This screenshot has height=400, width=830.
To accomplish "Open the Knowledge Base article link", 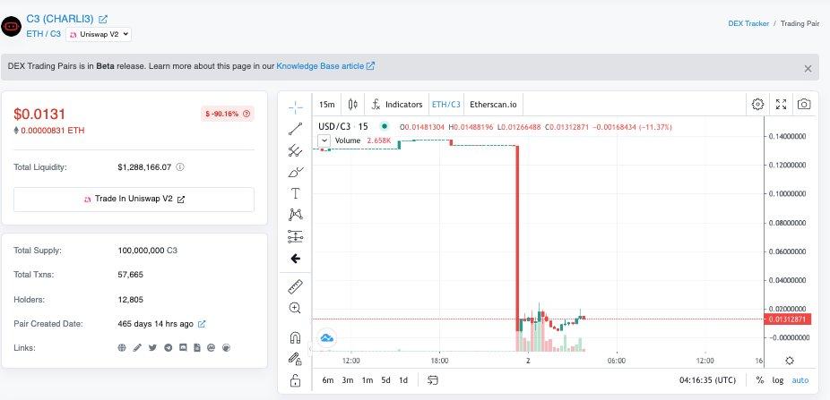I will pos(324,66).
